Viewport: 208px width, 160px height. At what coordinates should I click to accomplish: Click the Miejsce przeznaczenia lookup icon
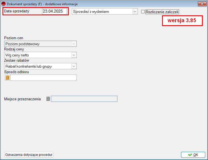click(48, 99)
